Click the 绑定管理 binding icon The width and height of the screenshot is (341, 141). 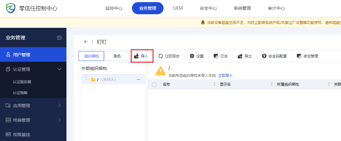coord(299,56)
